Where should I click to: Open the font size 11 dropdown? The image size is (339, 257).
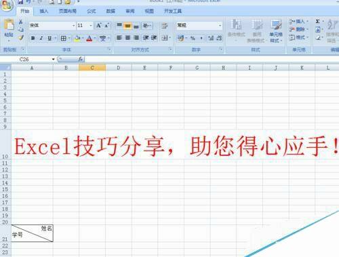tap(91, 26)
